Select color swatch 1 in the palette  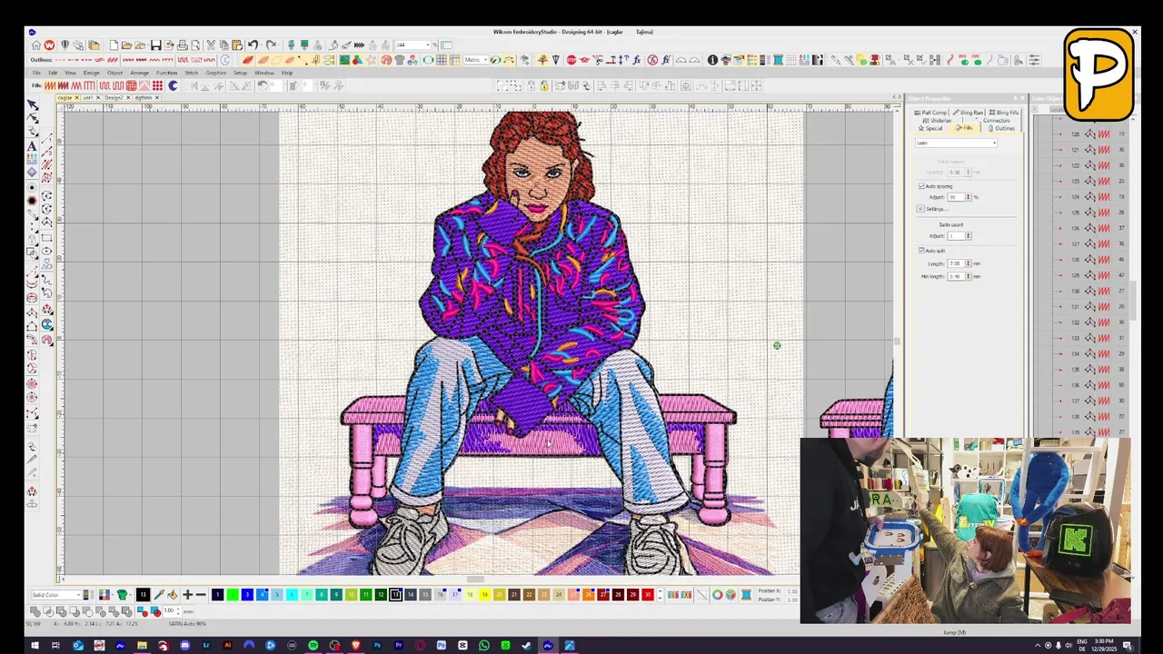217,595
